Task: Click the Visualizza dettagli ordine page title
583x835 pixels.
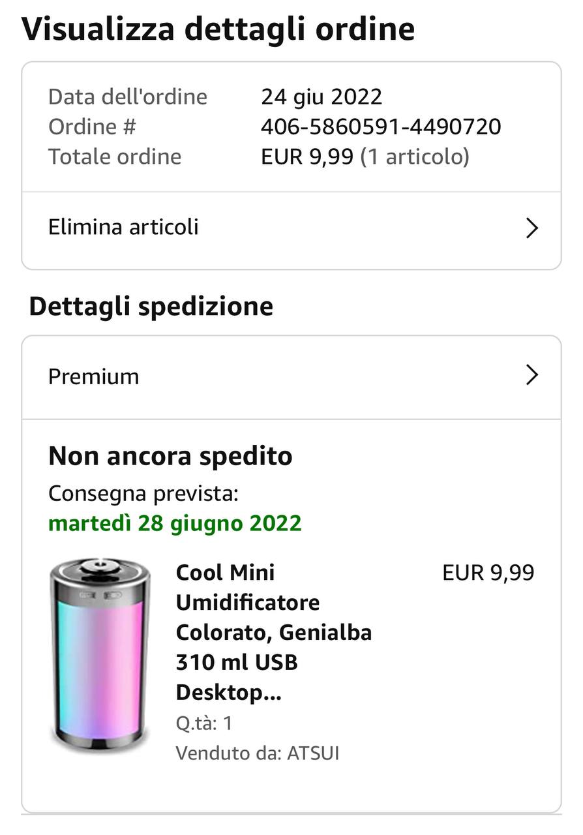Action: point(218,29)
